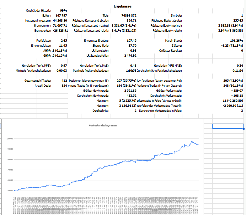The image size is (246, 215).
Task: Select Rückgang Kontostand absolut value 324,71
Action: 131,21
